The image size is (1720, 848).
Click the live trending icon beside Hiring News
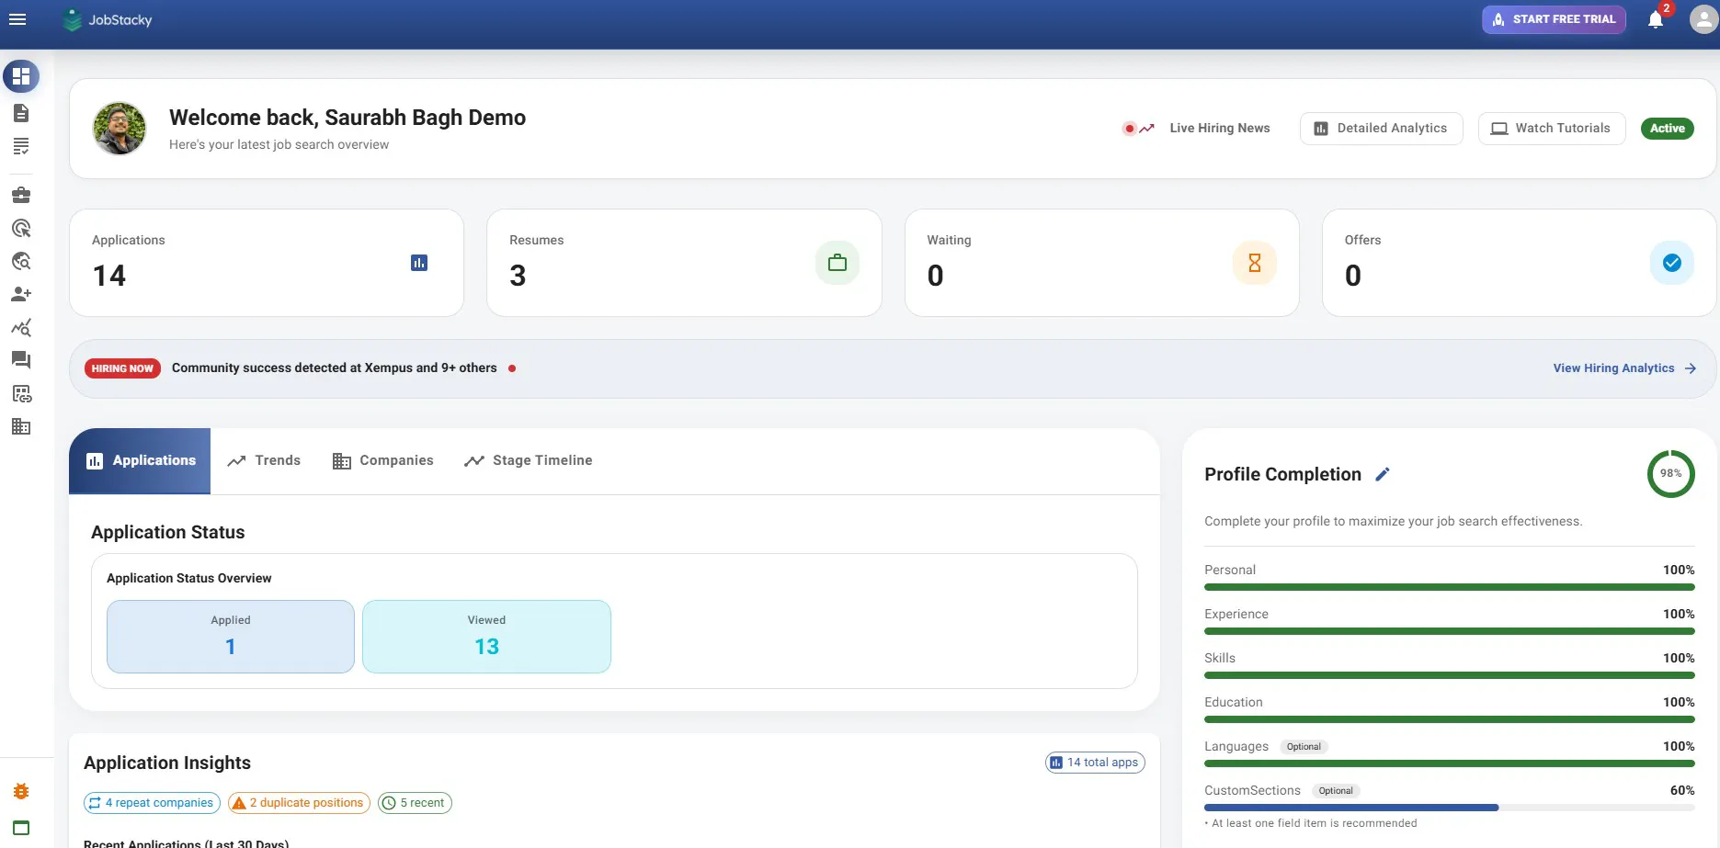pyautogui.click(x=1138, y=129)
